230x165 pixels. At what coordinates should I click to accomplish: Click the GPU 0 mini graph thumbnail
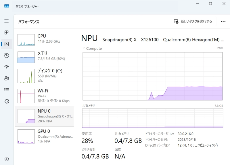coord(26,136)
